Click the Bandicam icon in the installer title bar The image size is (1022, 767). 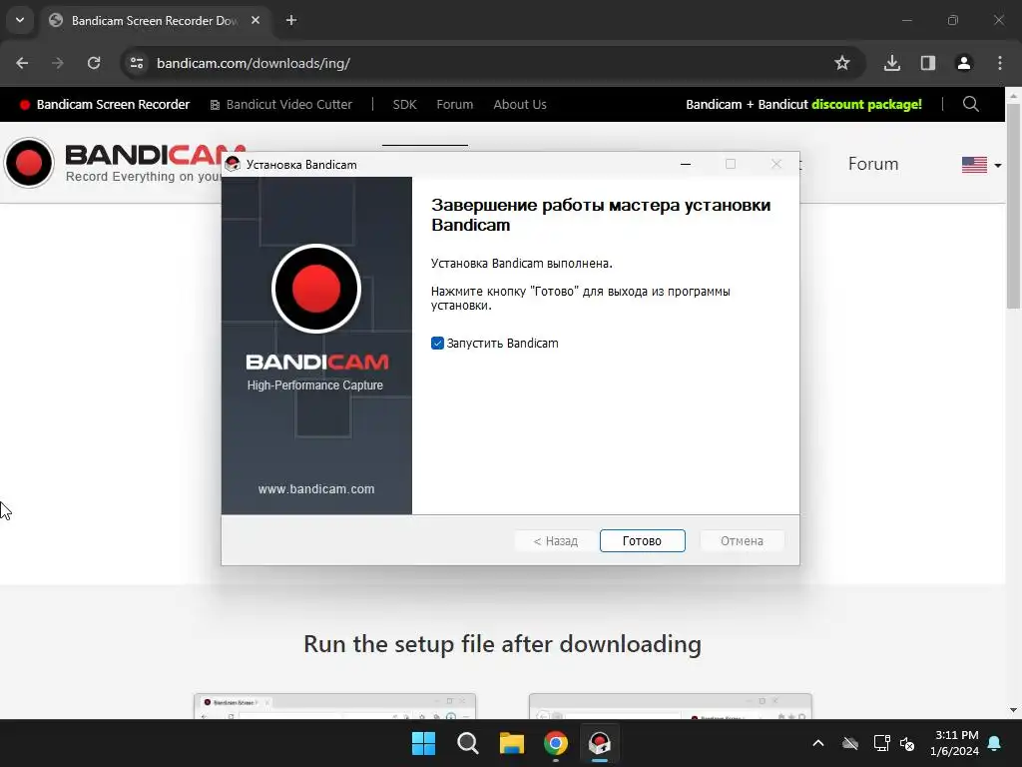233,165
